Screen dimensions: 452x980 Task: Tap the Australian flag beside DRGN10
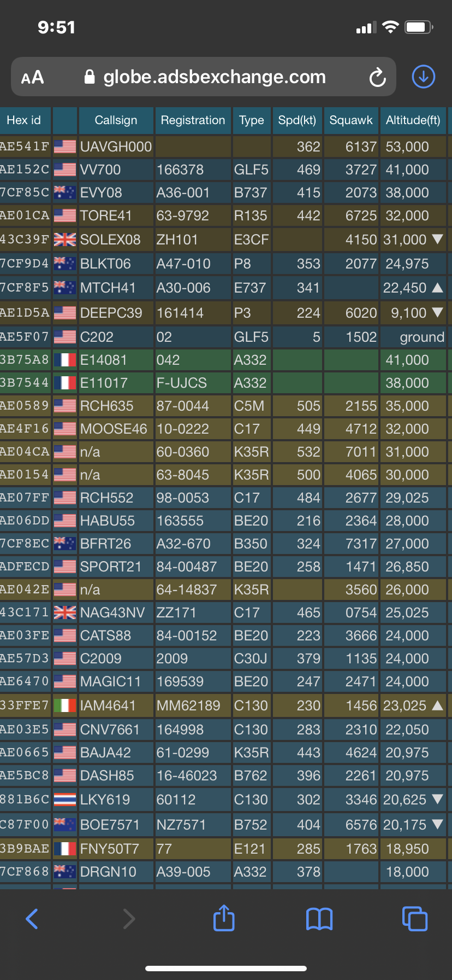(x=65, y=872)
